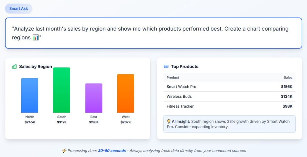The height and width of the screenshot is (157, 307).
Task: Click the Fitness Tracker row
Action: pos(229,106)
